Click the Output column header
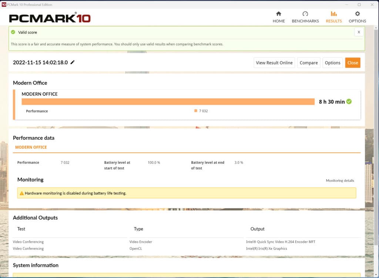 (x=258, y=229)
